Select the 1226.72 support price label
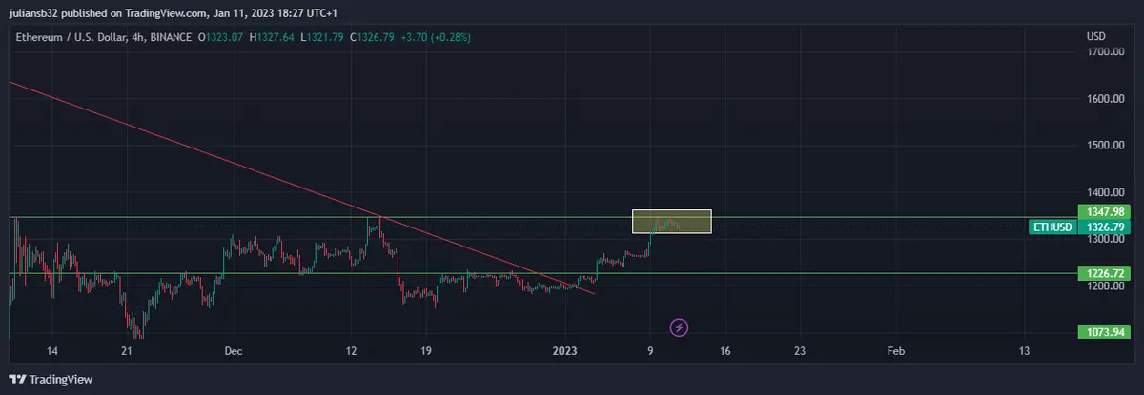The image size is (1144, 395). (1100, 273)
